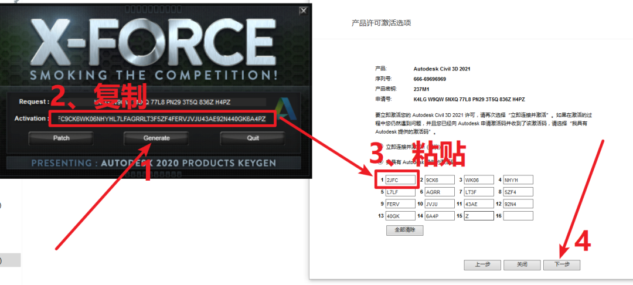Click activation code box 15 containing Z

tap(479, 216)
